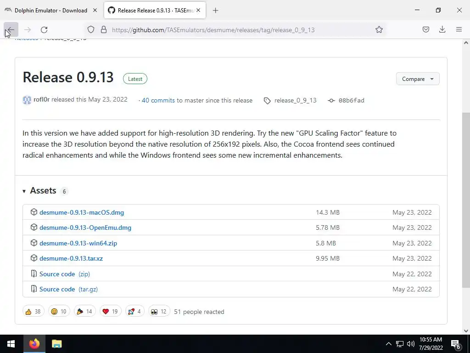Open the Compare dropdown
This screenshot has height=353, width=470.
[x=418, y=79]
